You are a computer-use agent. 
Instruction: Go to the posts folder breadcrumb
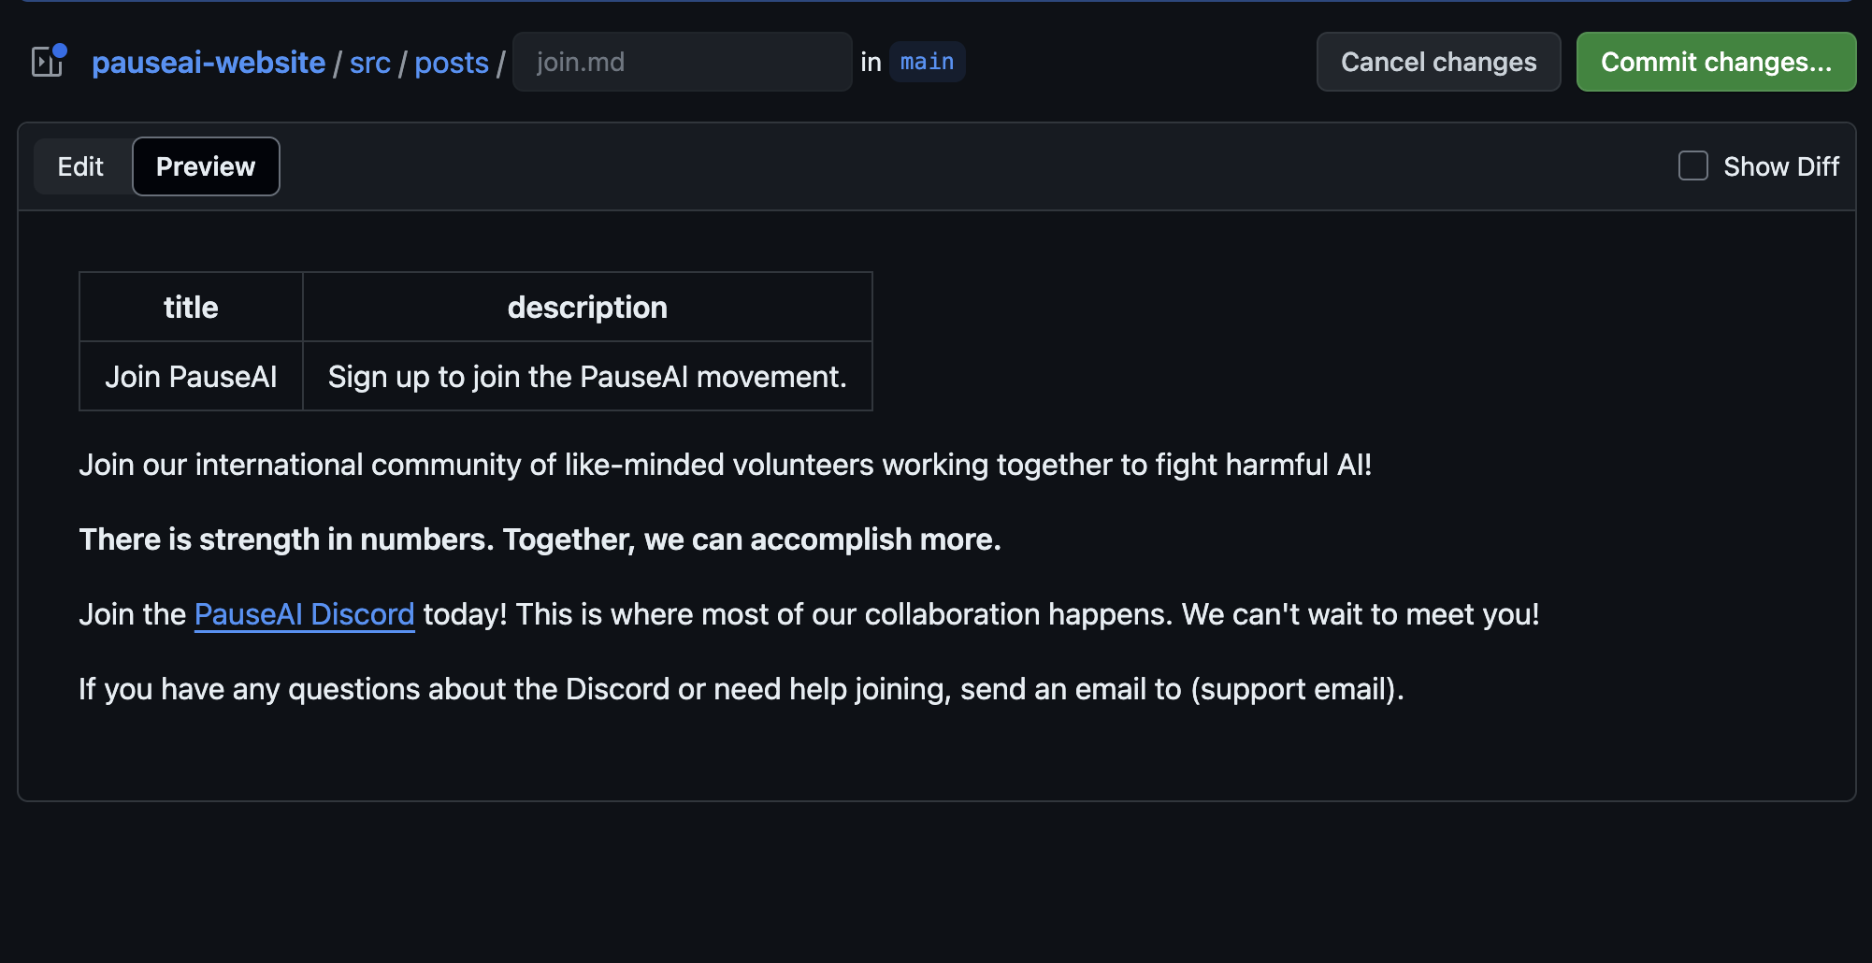[x=451, y=62]
